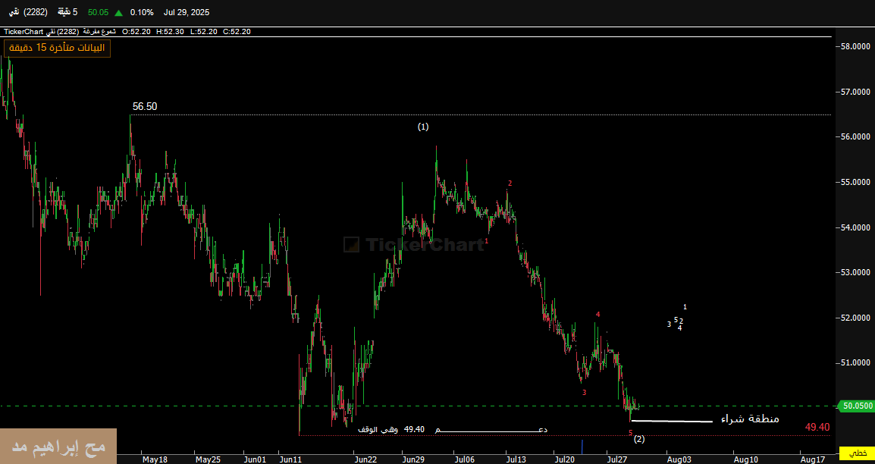Click the H:52.30 high value
Image resolution: width=875 pixels, height=464 pixels.
coord(170,32)
